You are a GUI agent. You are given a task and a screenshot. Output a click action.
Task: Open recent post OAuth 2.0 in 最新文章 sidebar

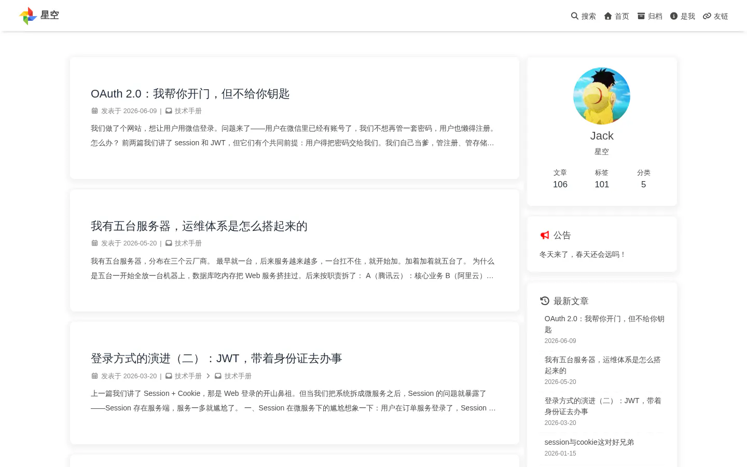(x=604, y=324)
